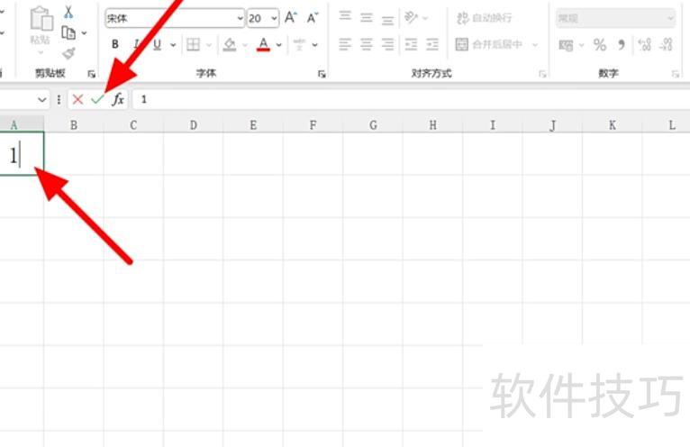690x447 pixels.
Task: Toggle italic formatting
Action: (x=136, y=44)
